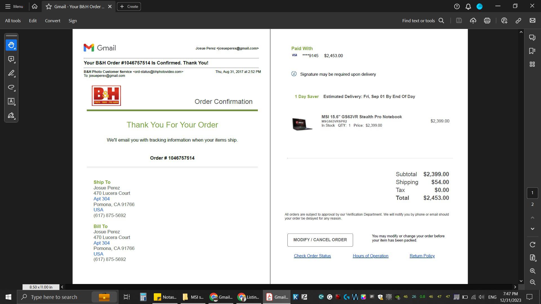Viewport: 541px width, 304px height.
Task: Upload file to cloud storage
Action: [473, 21]
